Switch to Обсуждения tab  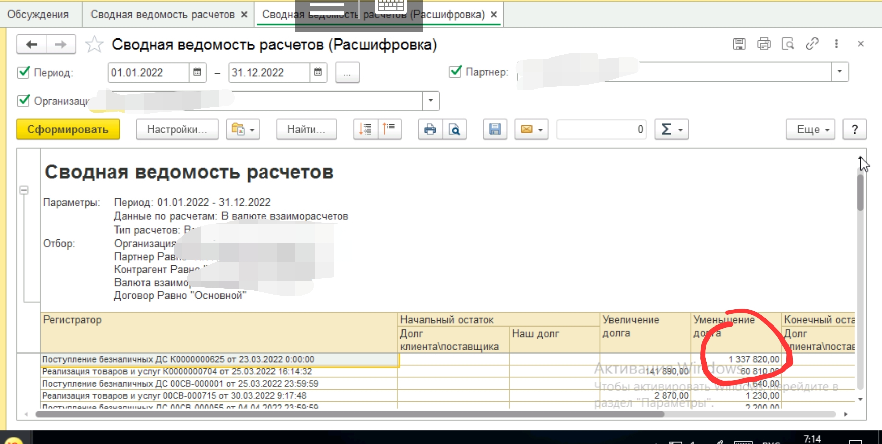38,15
